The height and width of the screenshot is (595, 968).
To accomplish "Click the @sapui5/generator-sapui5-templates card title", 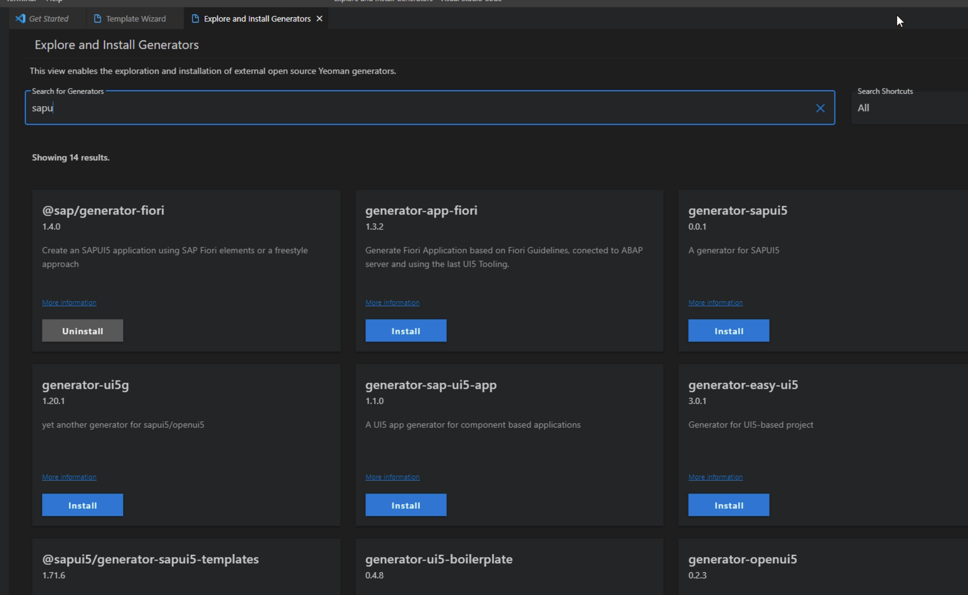I will point(150,559).
